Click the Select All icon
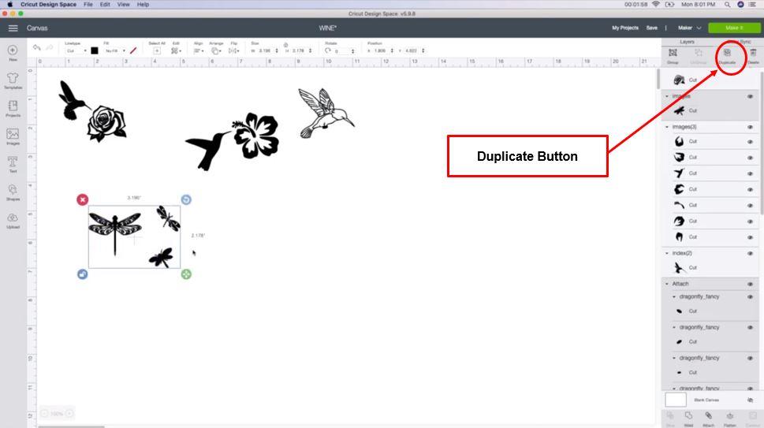The height and width of the screenshot is (428, 764). (156, 50)
